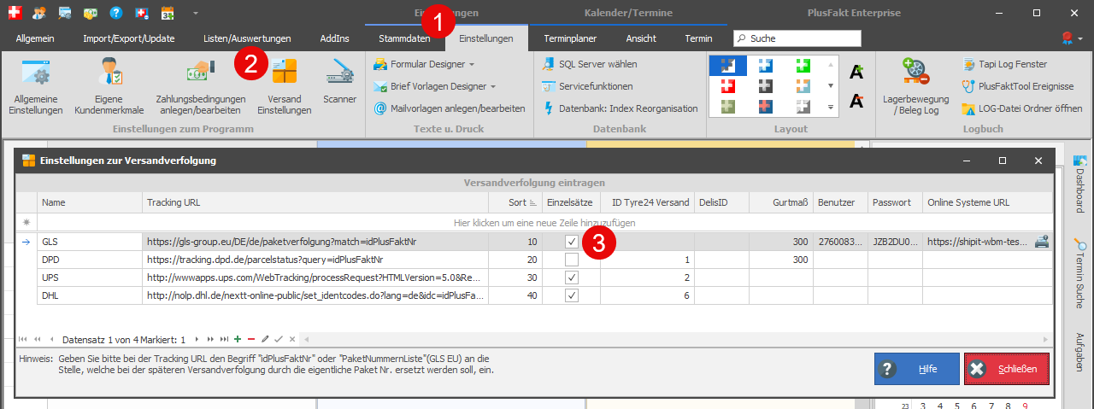Viewport: 1094px width, 409px height.
Task: Click the Schließen button
Action: [x=1006, y=369]
